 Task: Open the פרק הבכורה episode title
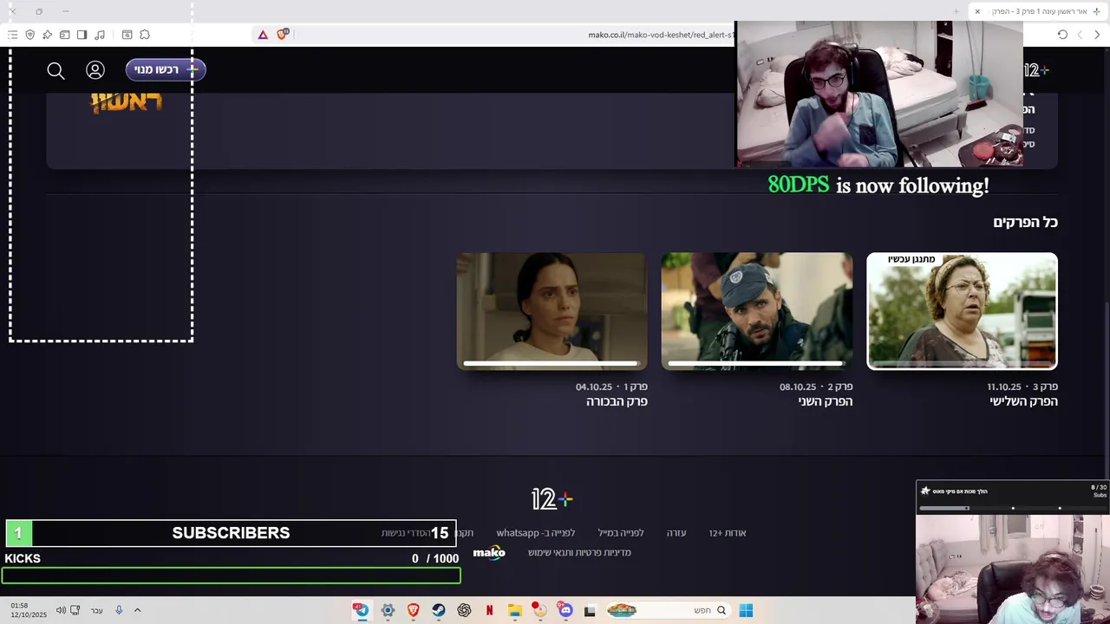[617, 401]
